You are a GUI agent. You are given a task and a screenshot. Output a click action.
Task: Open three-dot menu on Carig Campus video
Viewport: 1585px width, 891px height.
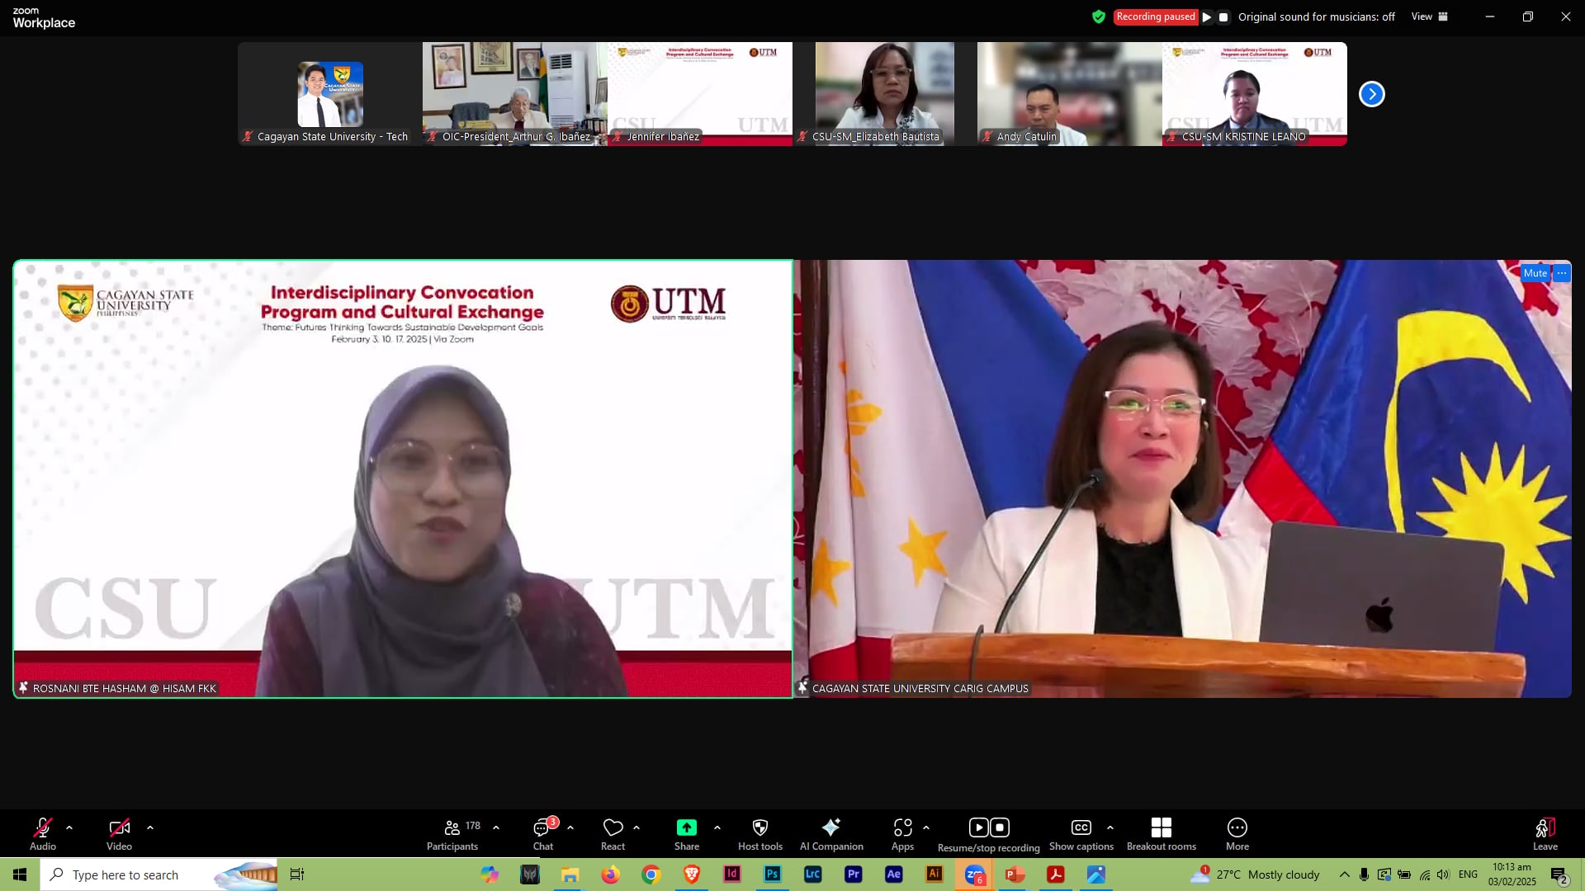pyautogui.click(x=1562, y=273)
